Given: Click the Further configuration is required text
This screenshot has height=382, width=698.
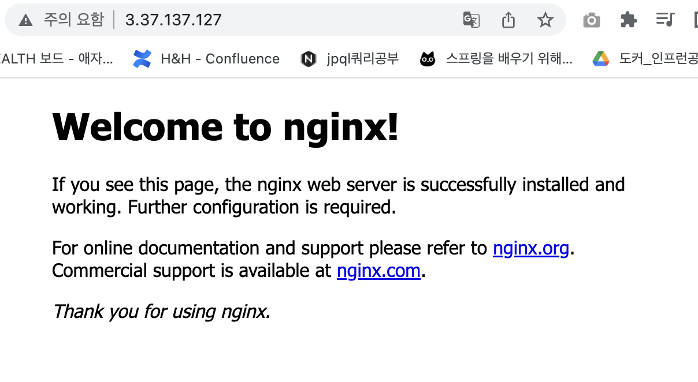Looking at the screenshot, I should 262,207.
